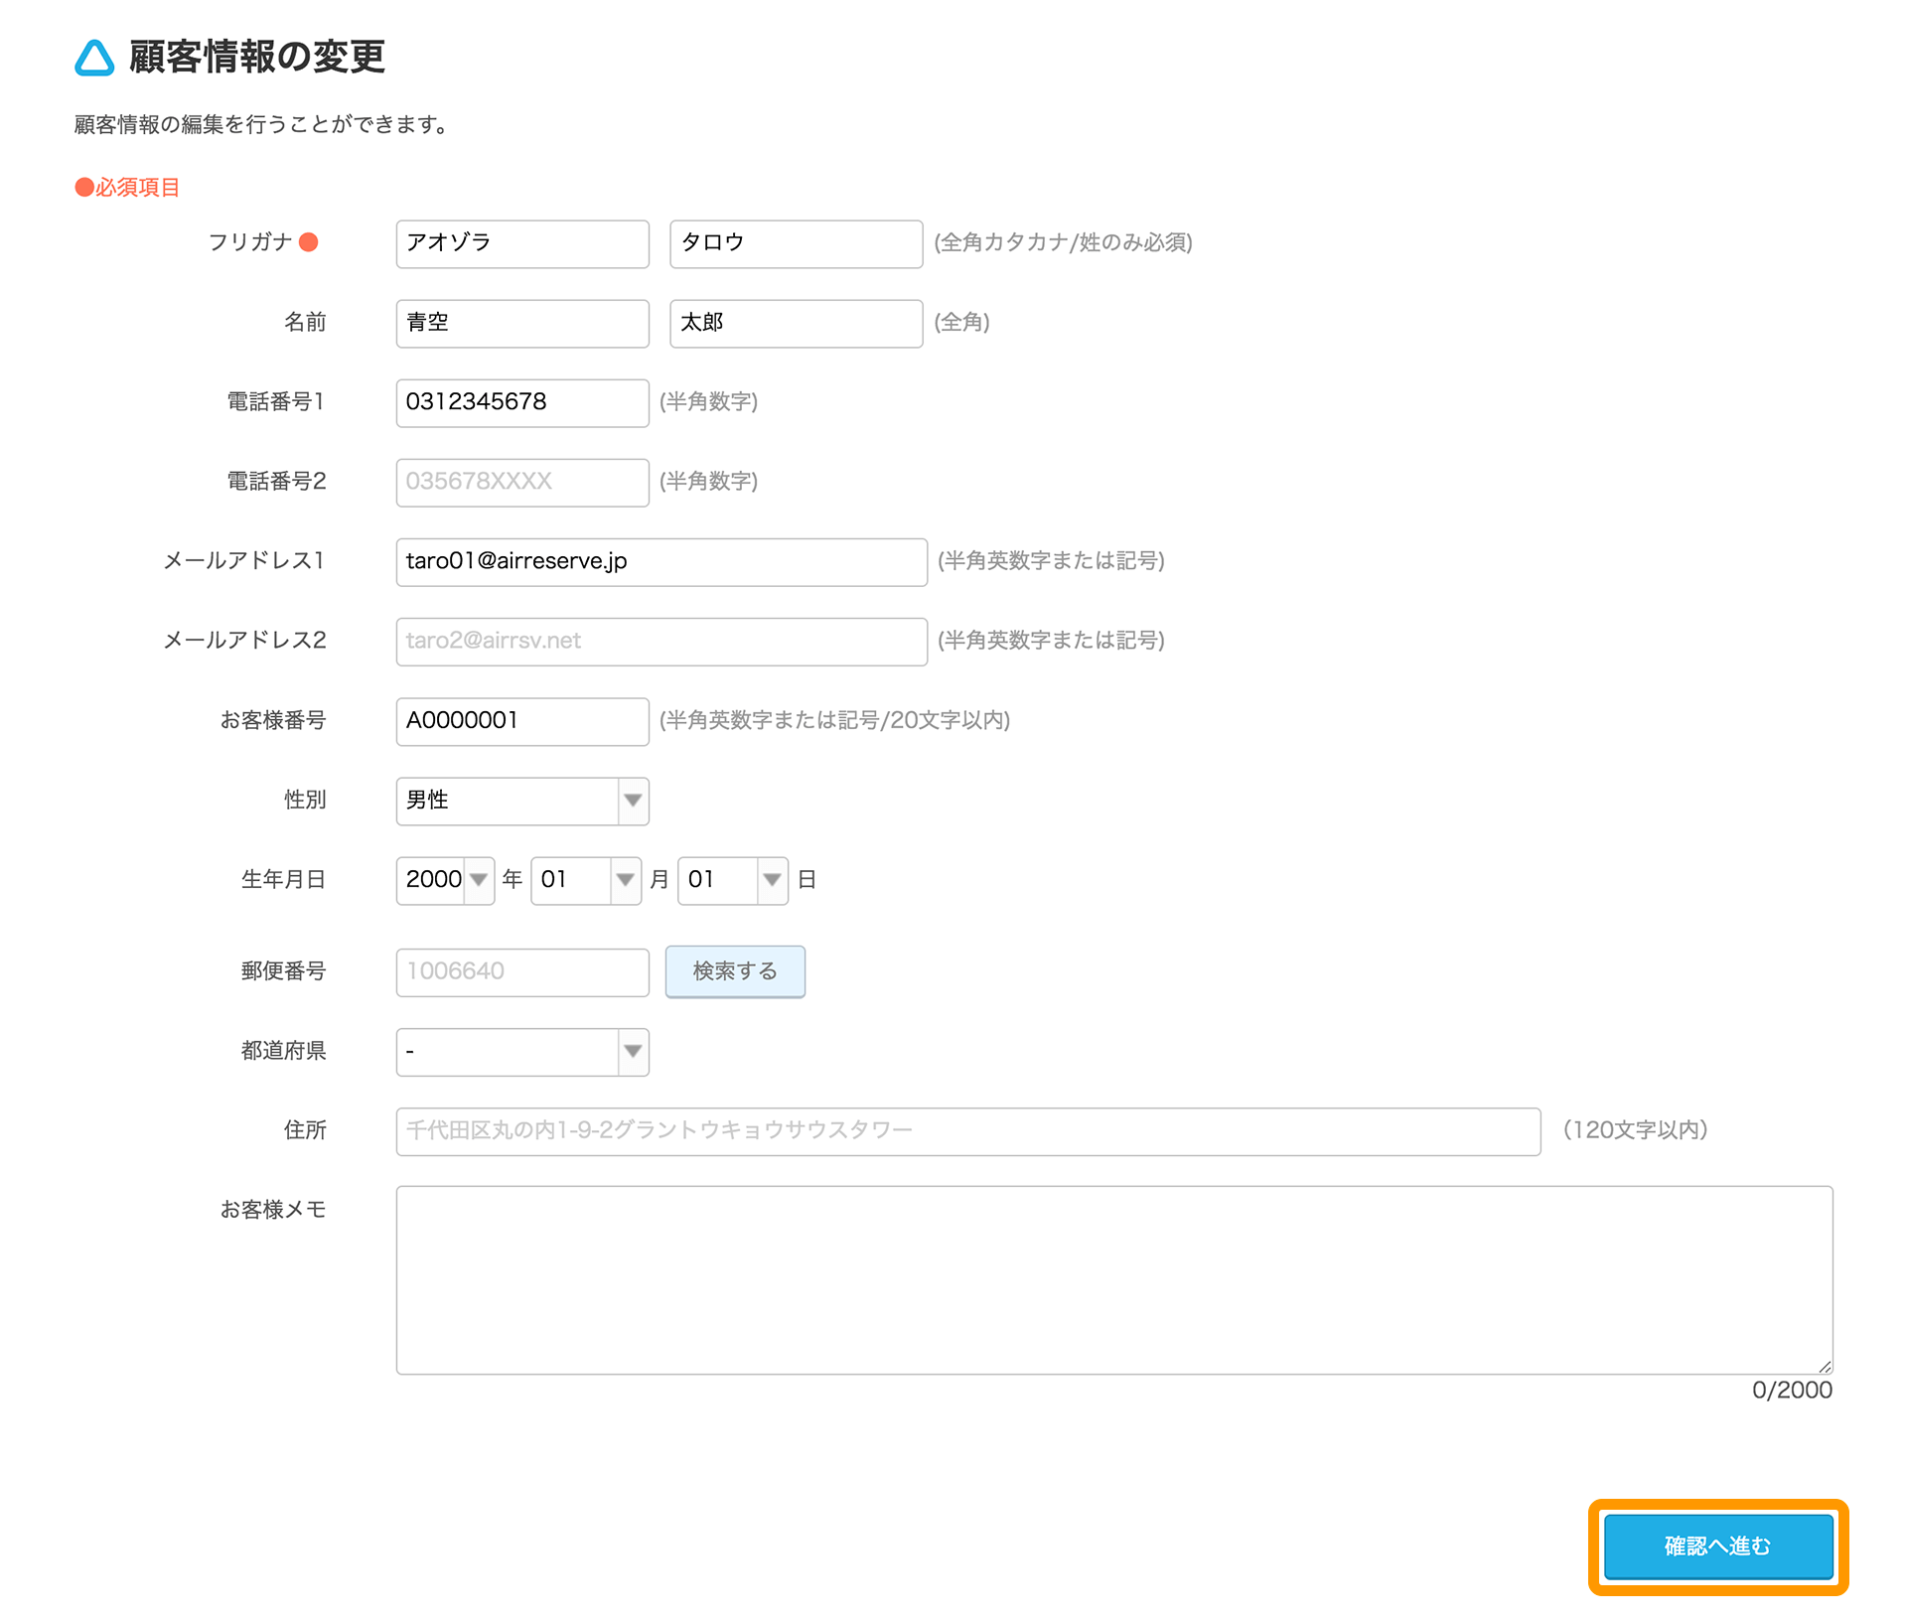Click the お客様メモ label
The width and height of the screenshot is (1907, 1619).
point(273,1209)
